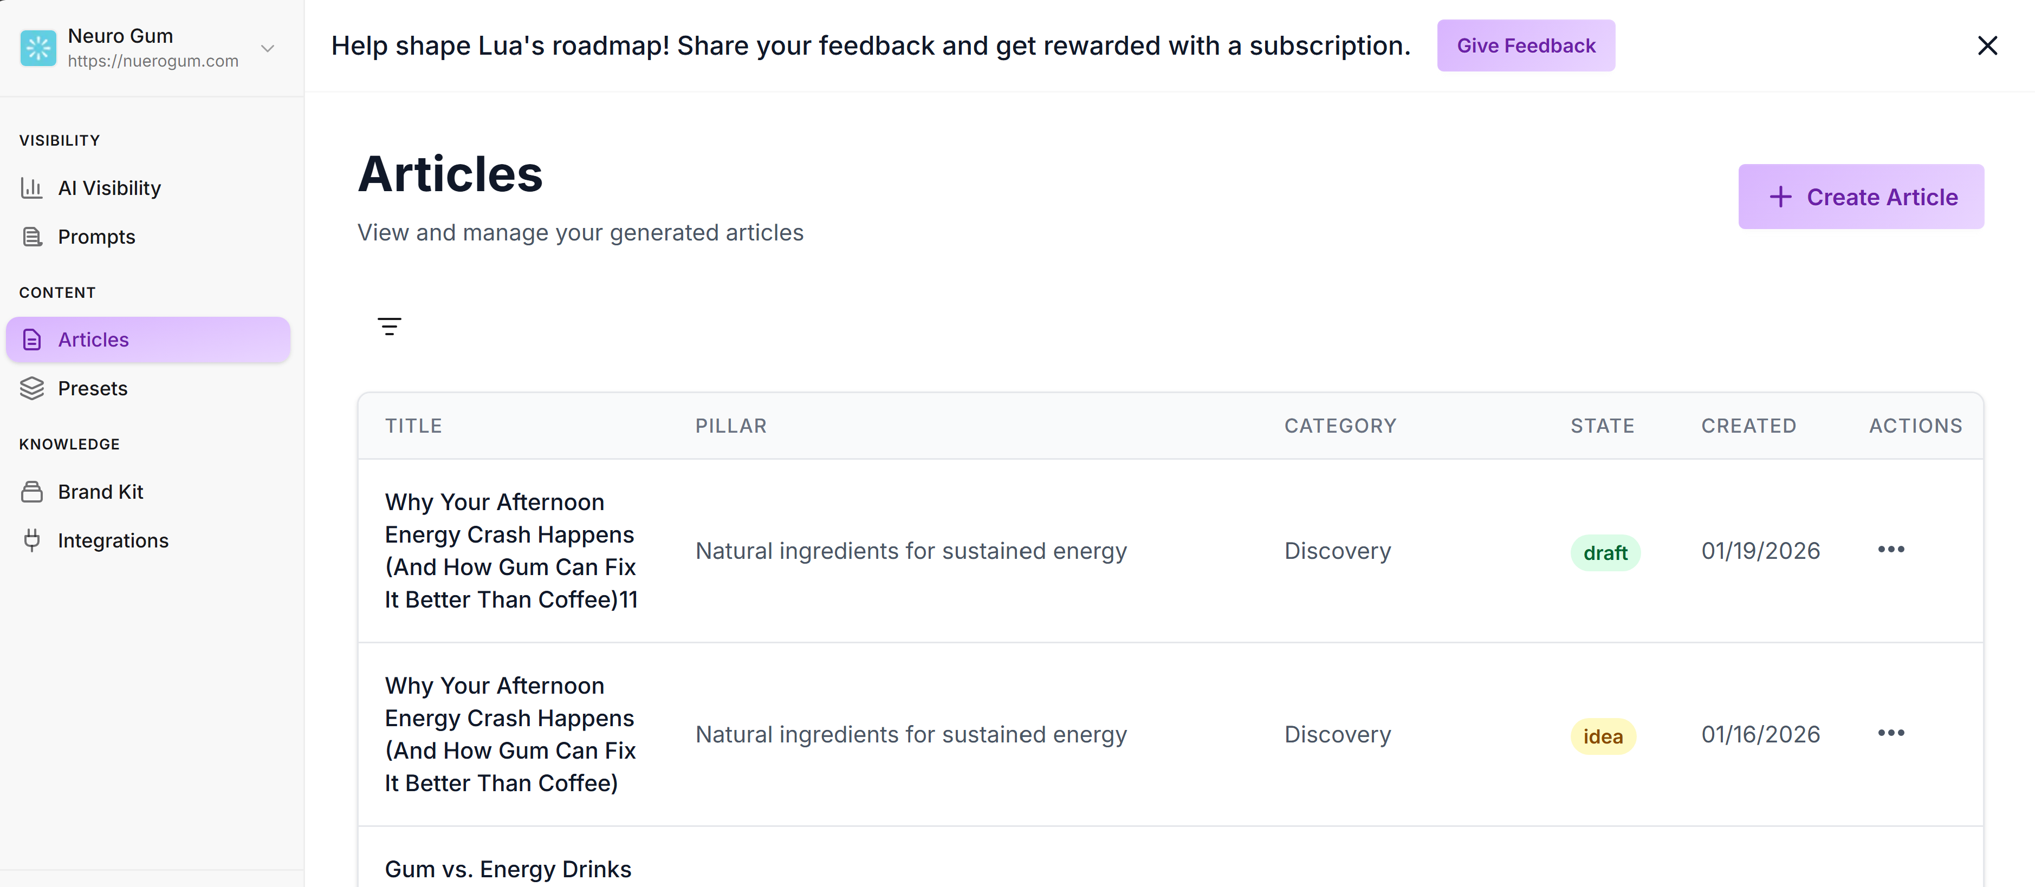Click the Create Article button
This screenshot has width=2035, height=887.
pyautogui.click(x=1861, y=196)
